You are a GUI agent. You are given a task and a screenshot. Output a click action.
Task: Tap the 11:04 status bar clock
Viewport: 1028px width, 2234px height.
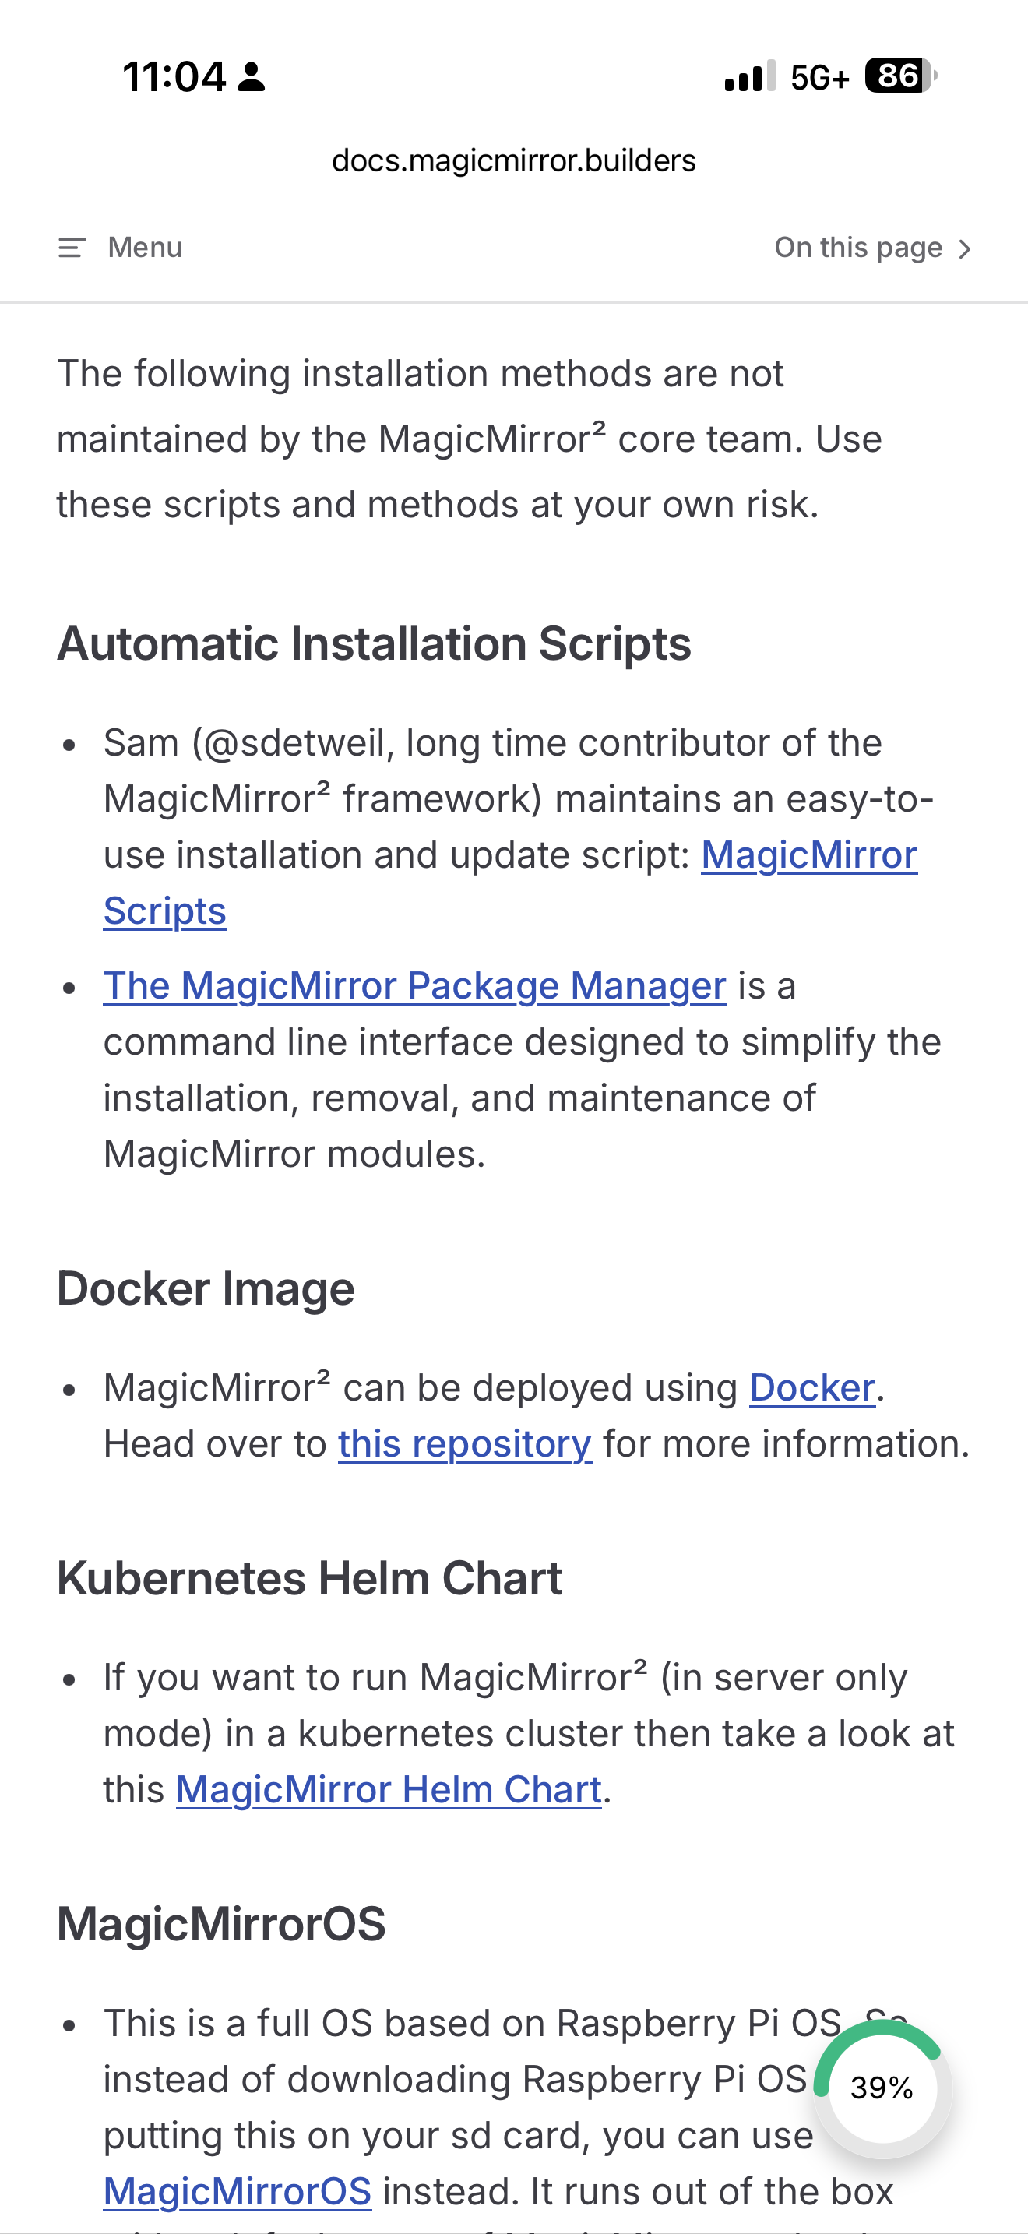click(174, 77)
